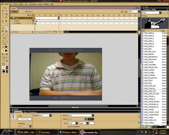Image resolution: width=169 pixels, height=135 pixels.
Task: Open the Macromedia Flash taskbar button
Action: (90, 132)
